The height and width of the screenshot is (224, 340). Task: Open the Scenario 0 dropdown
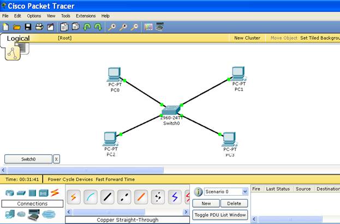tap(226, 192)
